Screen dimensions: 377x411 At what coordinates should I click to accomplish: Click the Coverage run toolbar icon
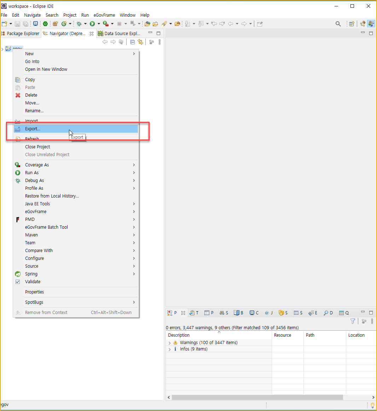(106, 24)
